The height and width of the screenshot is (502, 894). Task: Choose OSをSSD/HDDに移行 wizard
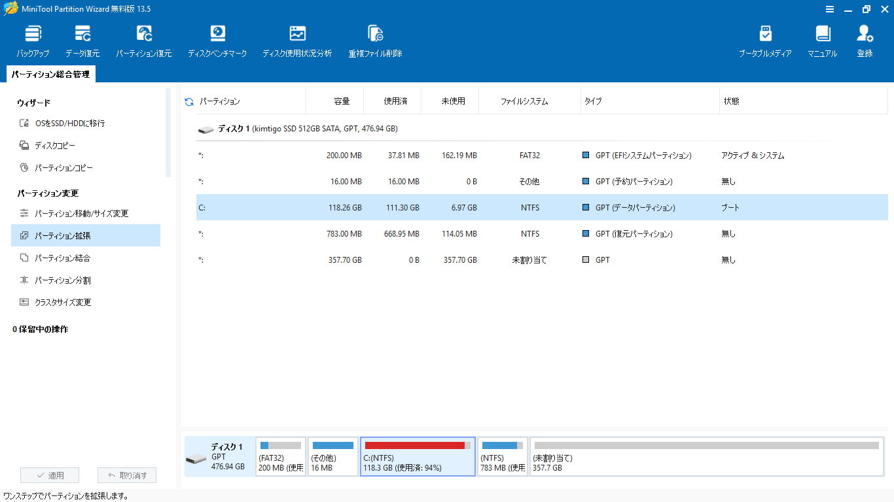pos(69,124)
